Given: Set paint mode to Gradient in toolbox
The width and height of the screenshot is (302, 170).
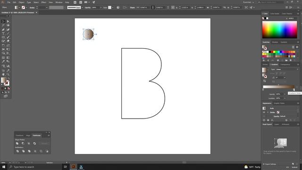Looking at the screenshot, I should (x=6, y=88).
